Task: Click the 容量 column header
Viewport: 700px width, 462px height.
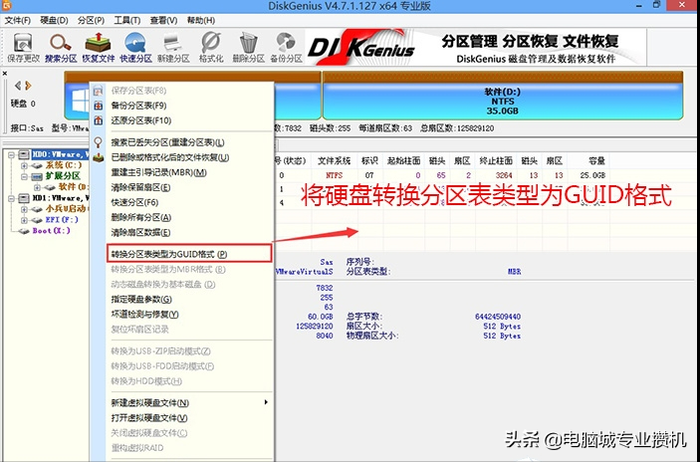Action: coord(596,160)
